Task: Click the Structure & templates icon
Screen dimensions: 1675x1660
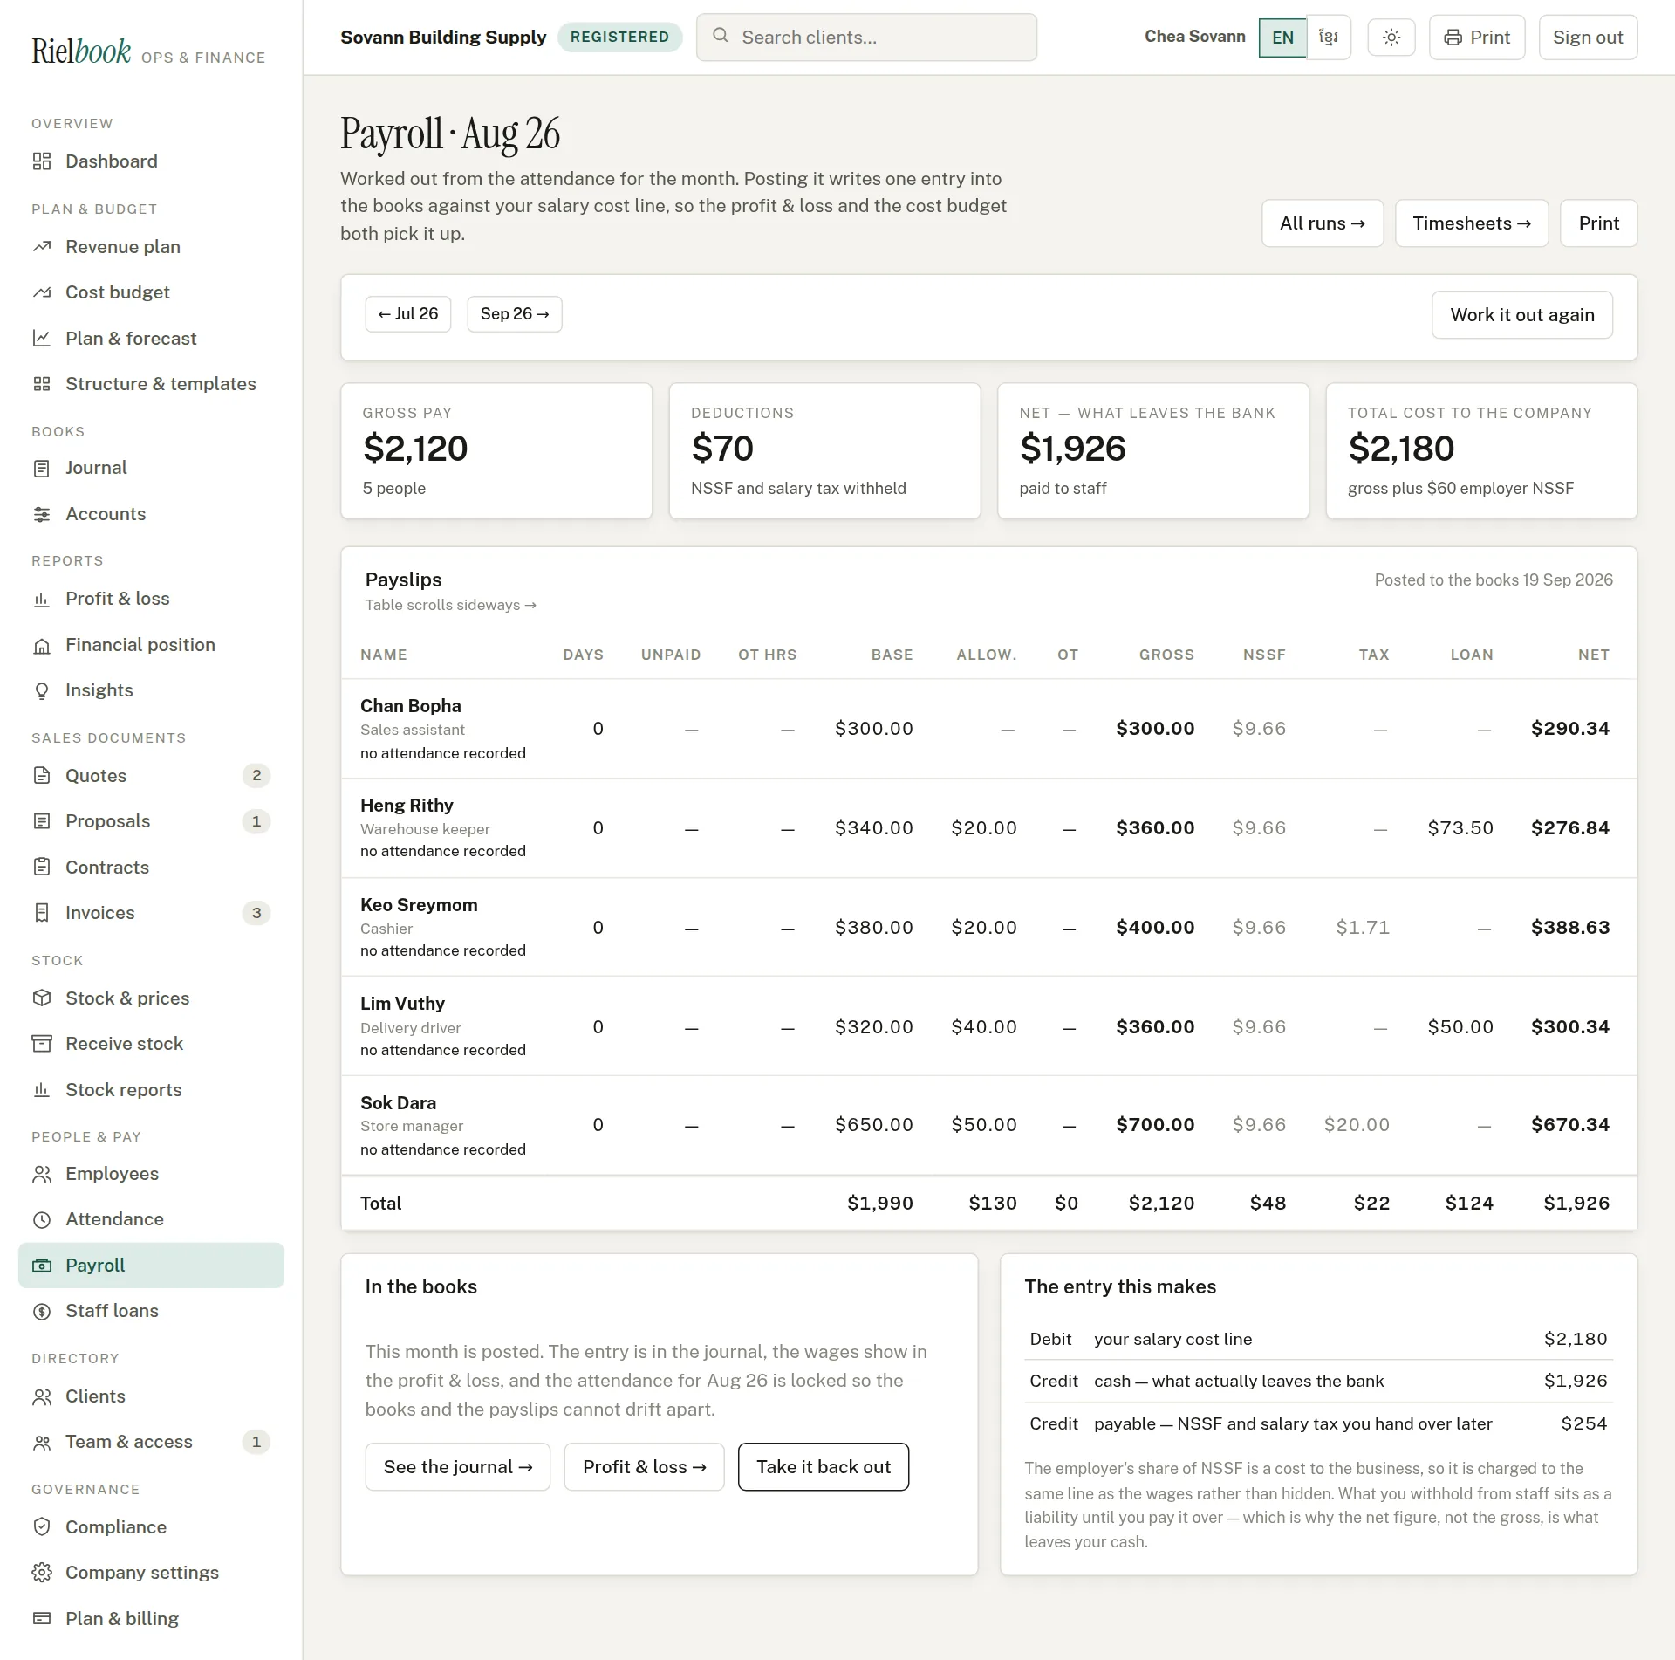Action: pyautogui.click(x=42, y=384)
